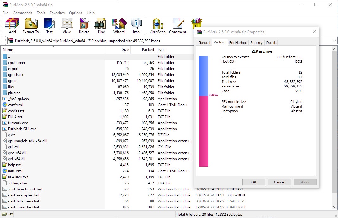Switch to the File Hashes tab
Screen dimensions: 338x218
[x=238, y=43]
